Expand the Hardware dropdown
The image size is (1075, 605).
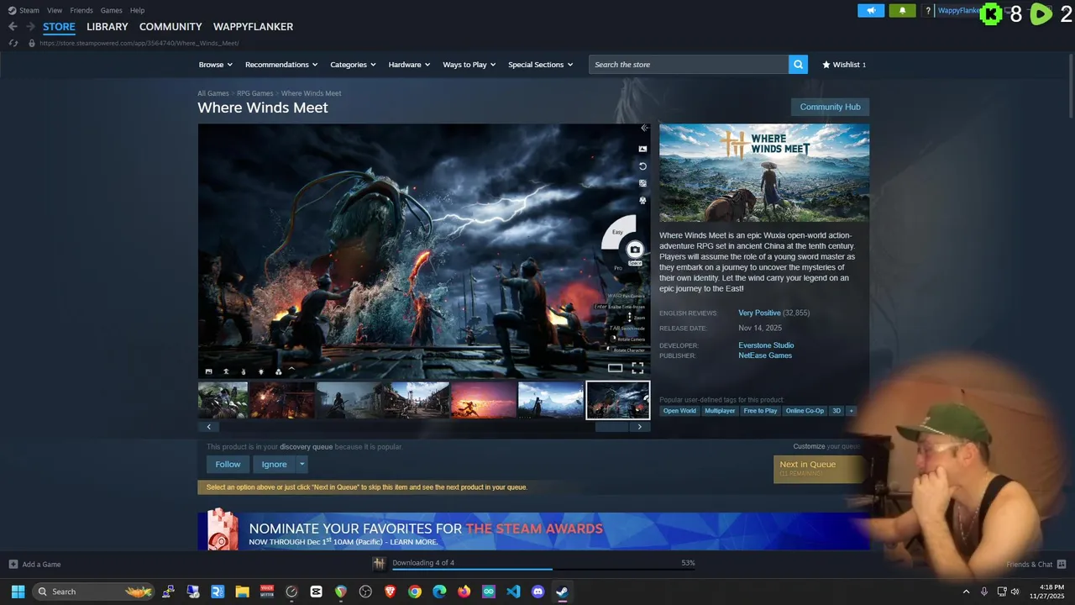(409, 65)
